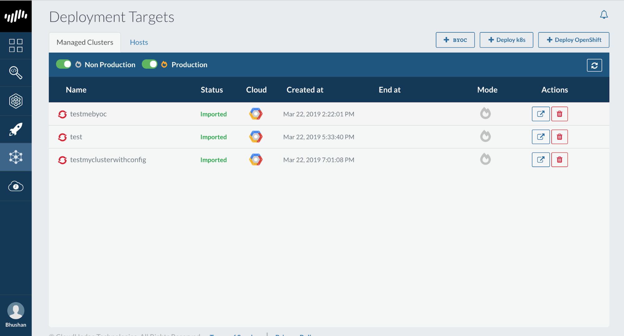Select the rocket deployment icon in sidebar
Viewport: 624px width, 336px height.
click(16, 129)
